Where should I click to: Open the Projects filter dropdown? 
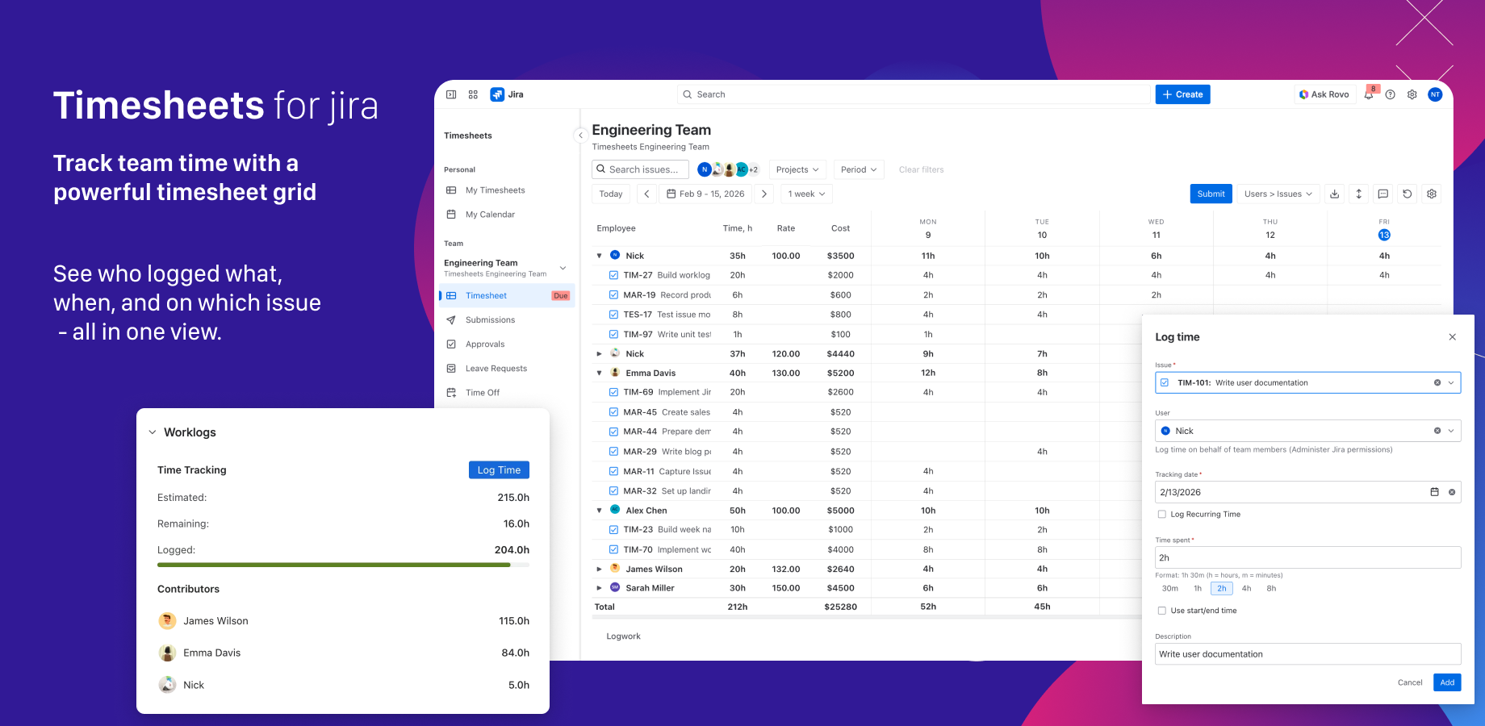(797, 169)
